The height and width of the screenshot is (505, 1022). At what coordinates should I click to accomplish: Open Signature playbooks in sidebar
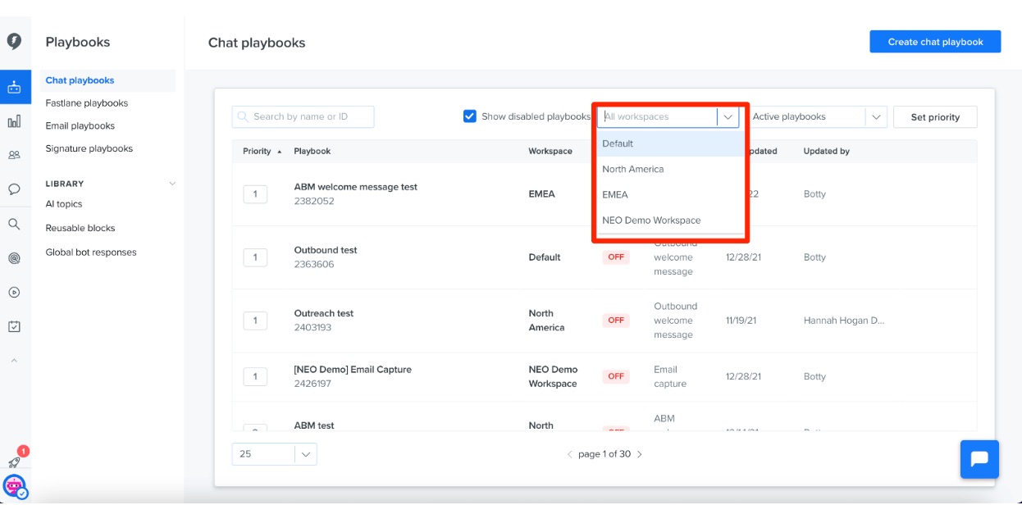point(89,148)
